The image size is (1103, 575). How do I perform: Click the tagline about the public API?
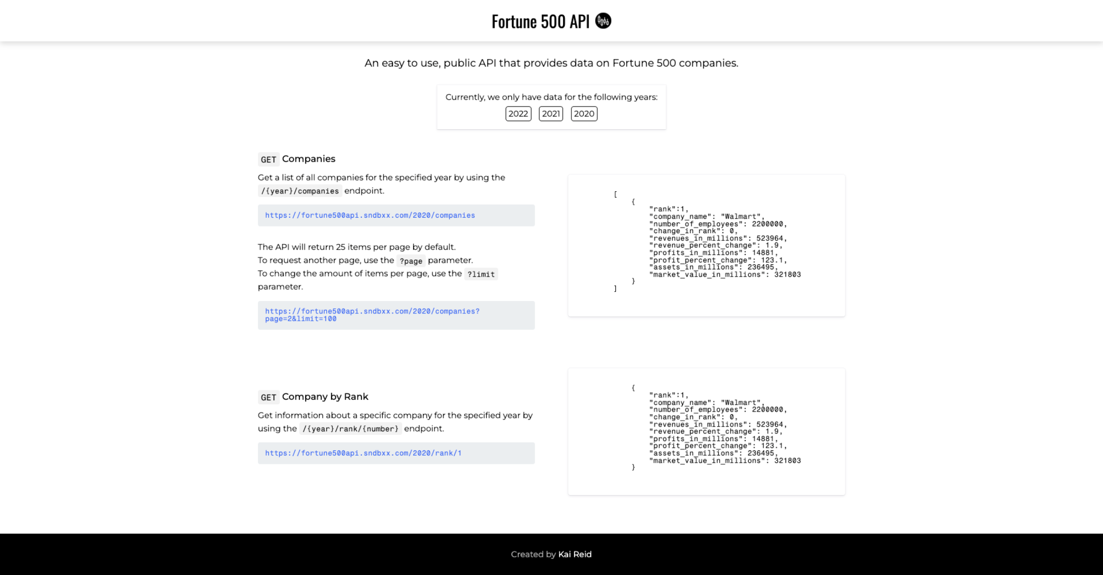[x=551, y=63]
